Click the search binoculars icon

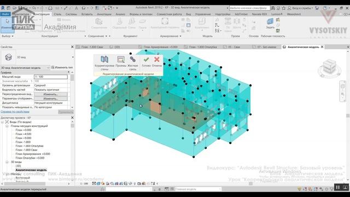[x=273, y=8]
